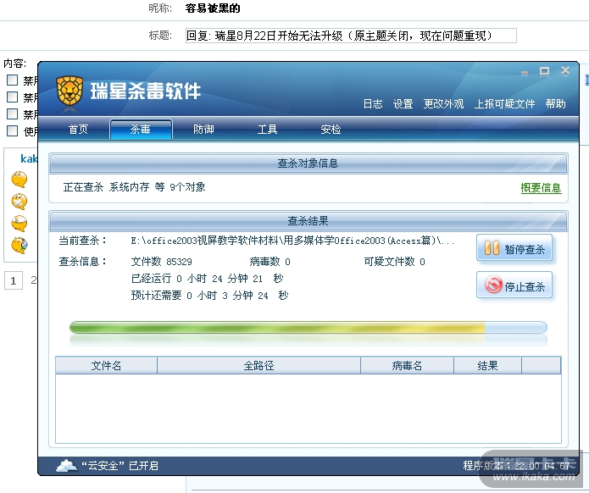Click the 正在查杀 系统内存 status text
The width and height of the screenshot is (589, 493).
[134, 187]
